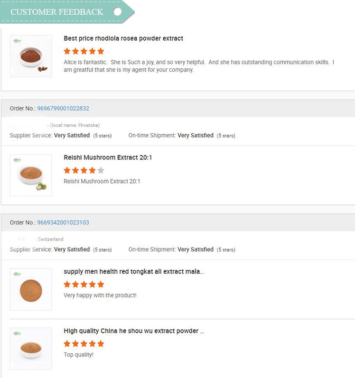Open order number 9669342001023103 link
355x378 pixels.
click(63, 222)
